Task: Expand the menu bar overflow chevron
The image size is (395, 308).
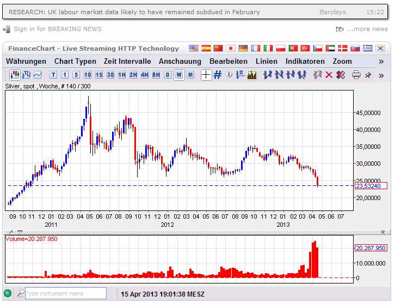Action: (381, 62)
